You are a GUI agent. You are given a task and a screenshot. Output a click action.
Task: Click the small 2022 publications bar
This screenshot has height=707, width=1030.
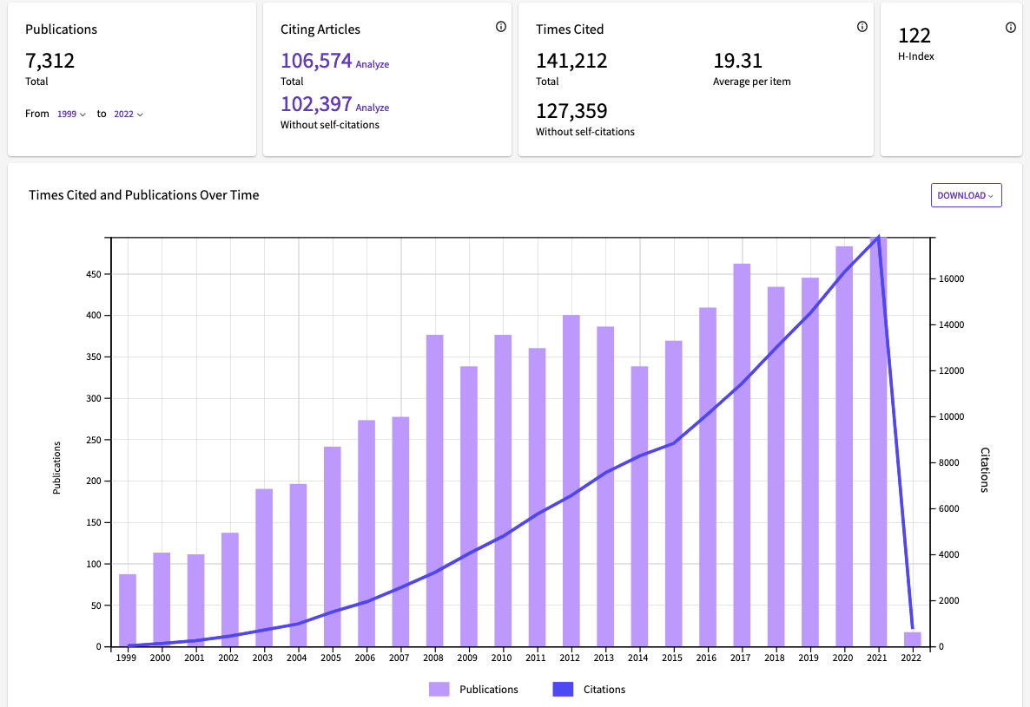(x=913, y=639)
